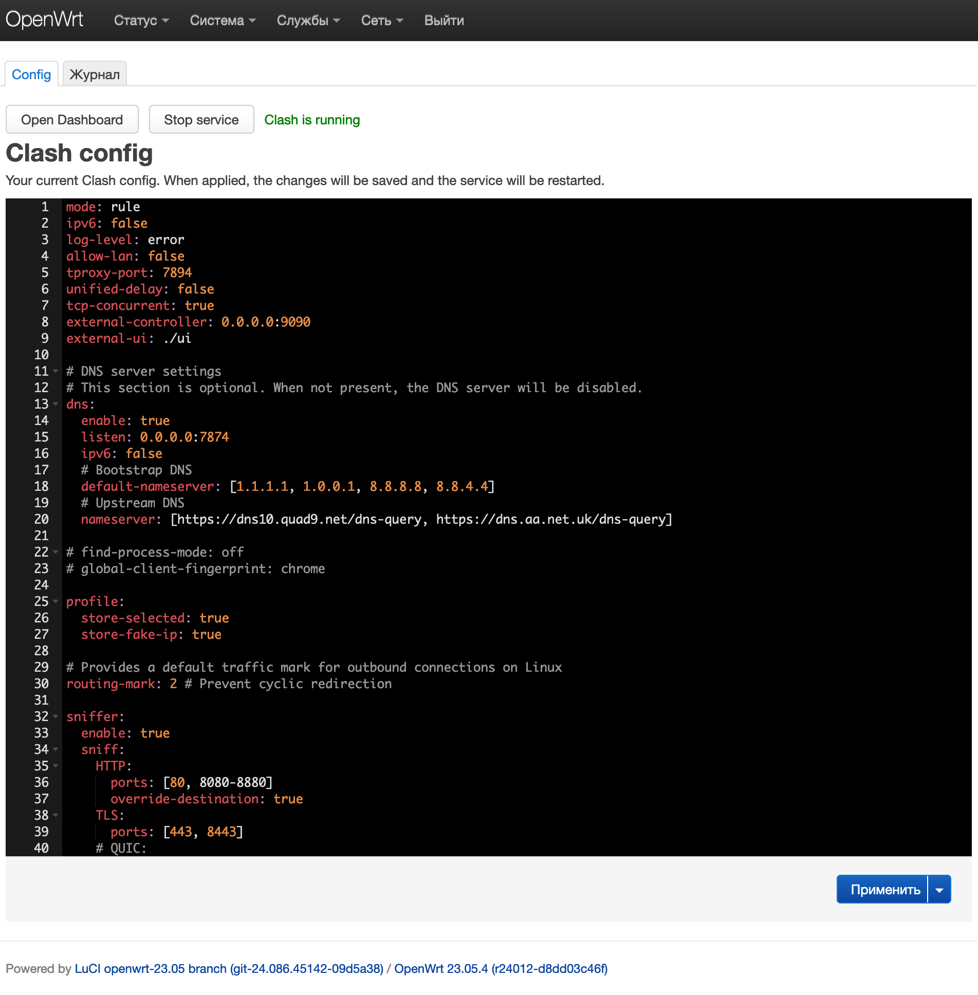Click the '# Bootstrap DNS' comment line
978x995 pixels.
pyautogui.click(x=137, y=470)
